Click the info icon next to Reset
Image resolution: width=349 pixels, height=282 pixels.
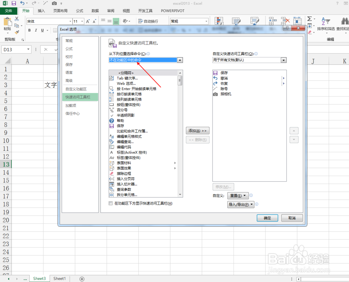pyautogui.click(x=251, y=195)
